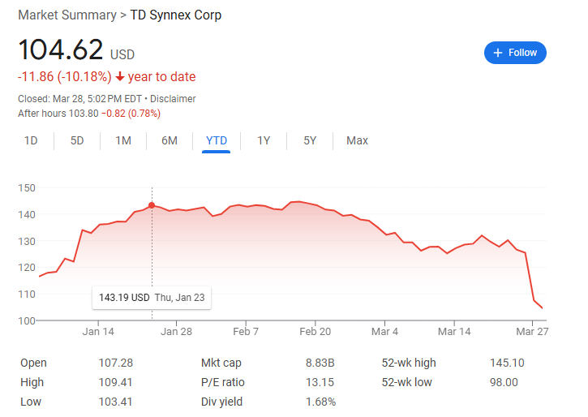Click the Low value 103.41
Screen dimensions: 588x417
pyautogui.click(x=115, y=402)
